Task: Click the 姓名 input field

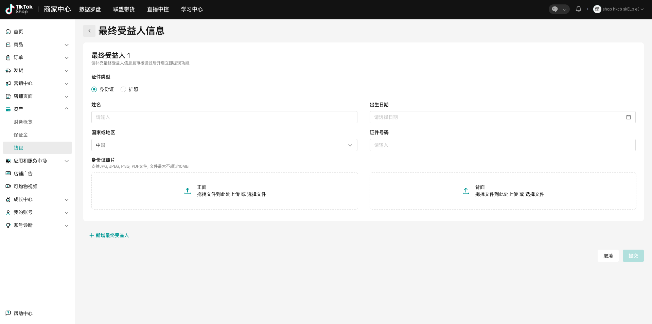Action: [x=224, y=117]
